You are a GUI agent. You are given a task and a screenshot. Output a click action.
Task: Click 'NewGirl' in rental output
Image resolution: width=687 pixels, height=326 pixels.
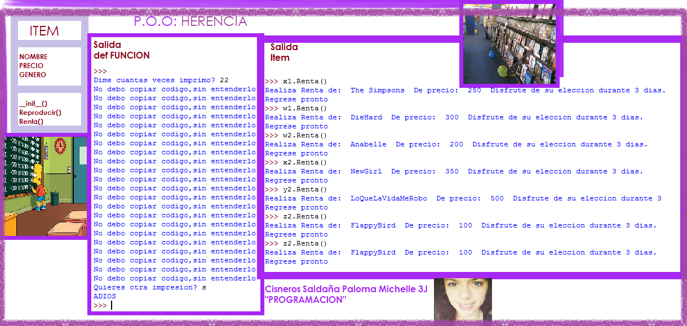(366, 171)
